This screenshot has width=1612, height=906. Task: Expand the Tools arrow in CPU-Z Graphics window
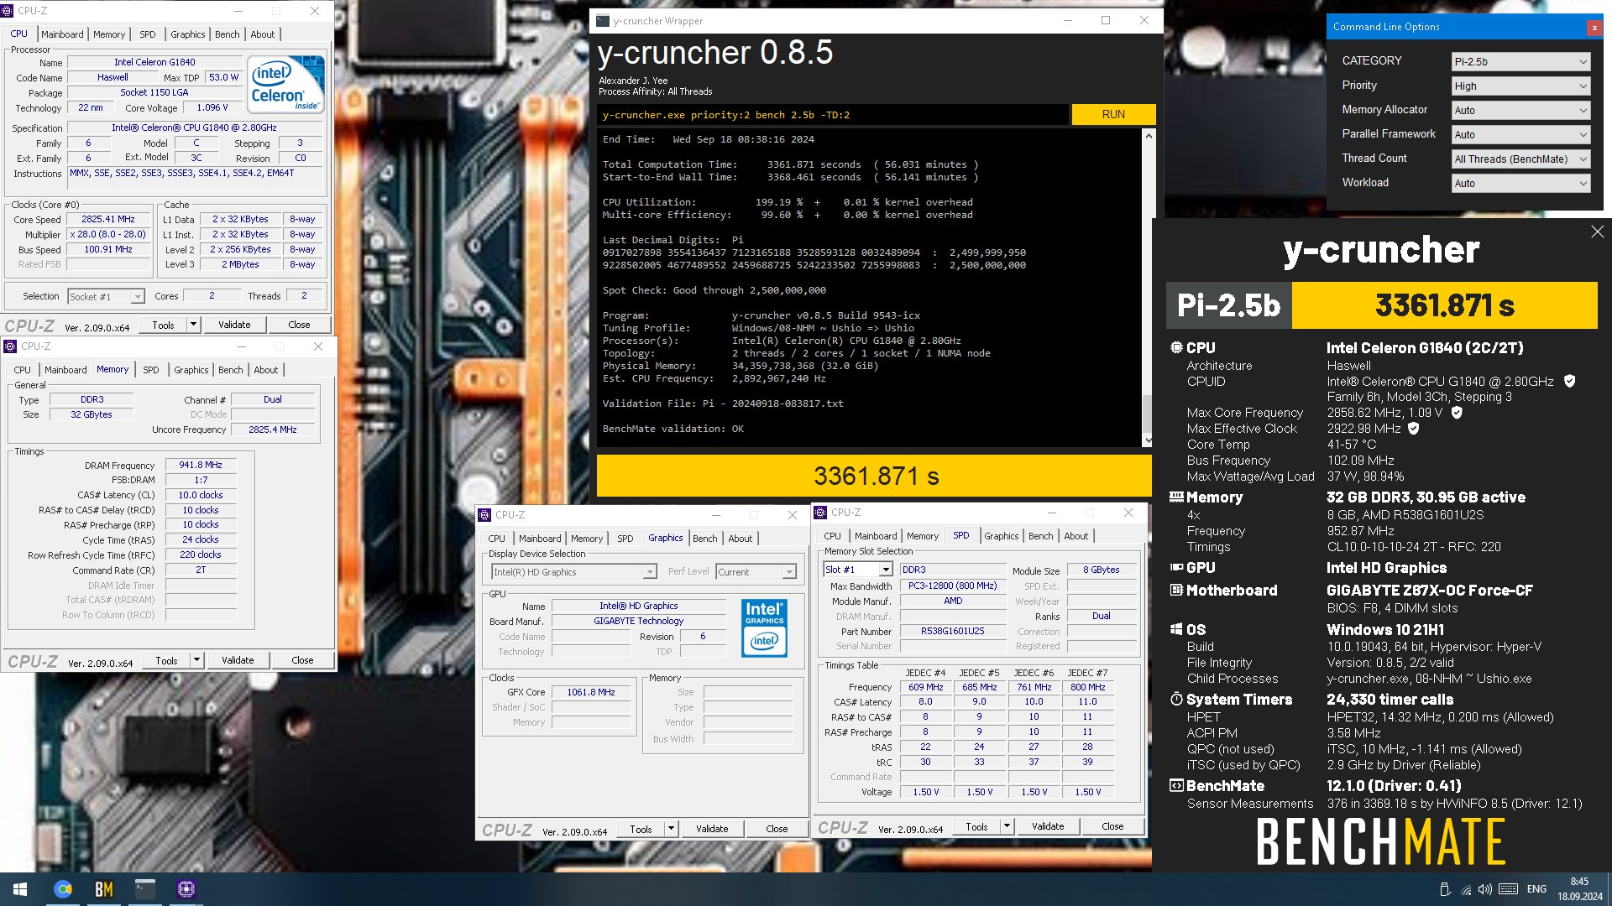point(671,829)
